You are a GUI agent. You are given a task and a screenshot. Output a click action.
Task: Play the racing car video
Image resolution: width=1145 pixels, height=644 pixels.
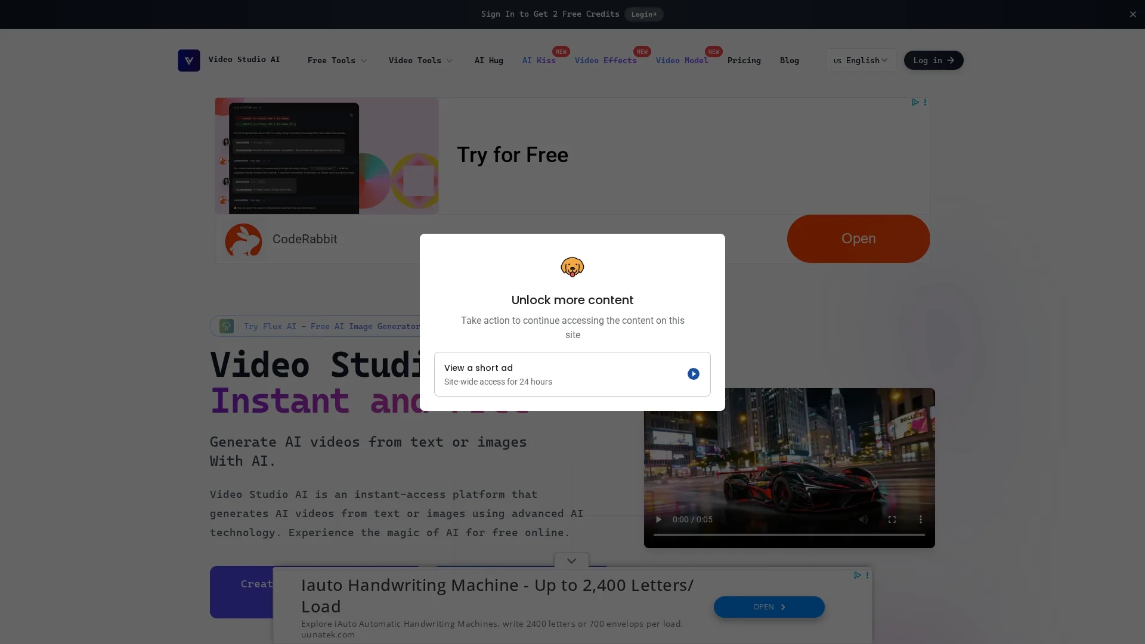pos(658,519)
